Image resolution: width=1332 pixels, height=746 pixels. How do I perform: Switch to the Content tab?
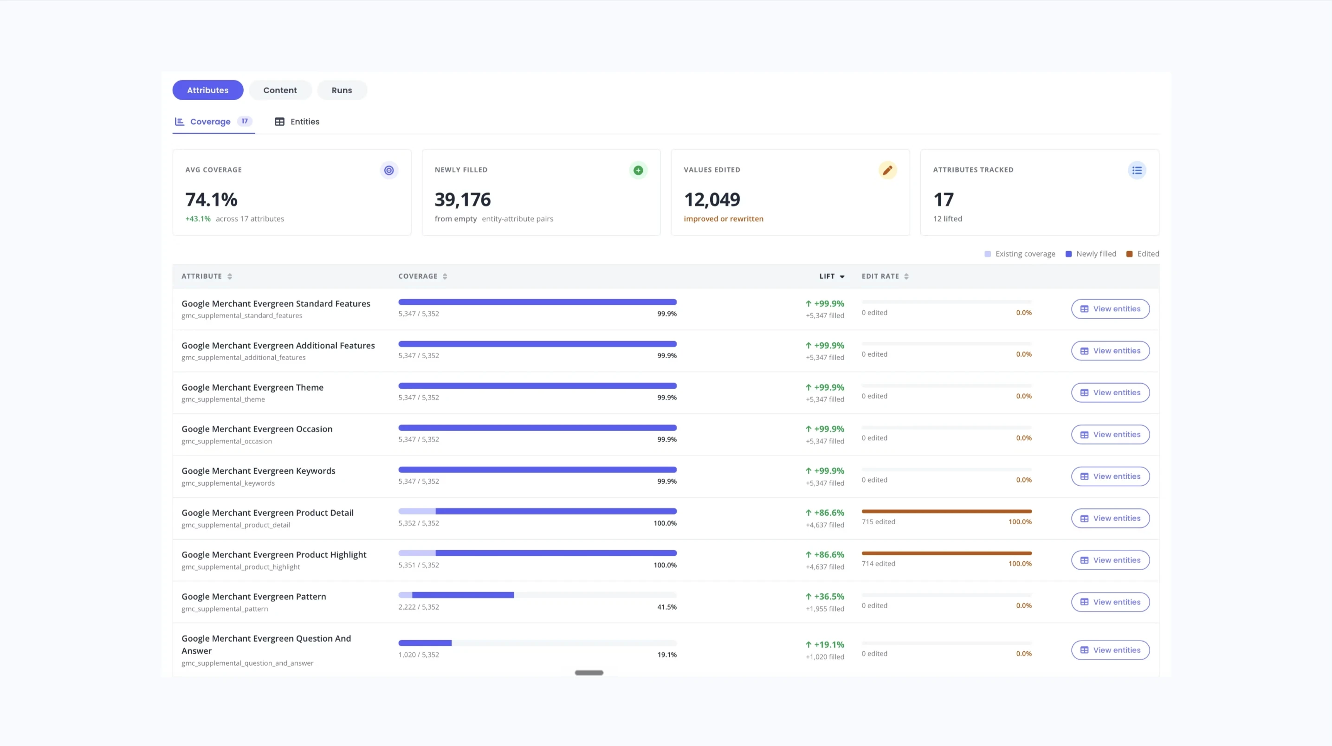[x=280, y=90]
